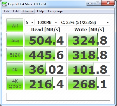
Task: Start the 4K QD32 benchmark test
Action: (15, 84)
